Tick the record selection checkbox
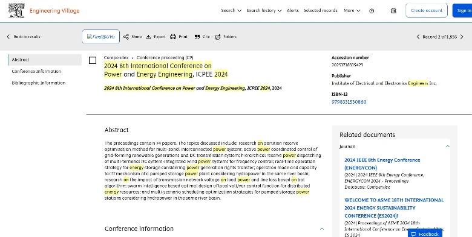 (x=93, y=60)
